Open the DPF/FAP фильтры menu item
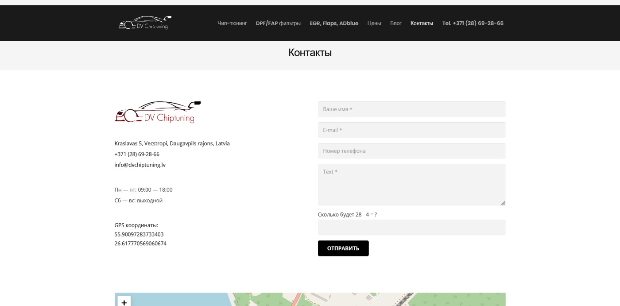Viewport: 620px width, 306px height. click(x=278, y=23)
